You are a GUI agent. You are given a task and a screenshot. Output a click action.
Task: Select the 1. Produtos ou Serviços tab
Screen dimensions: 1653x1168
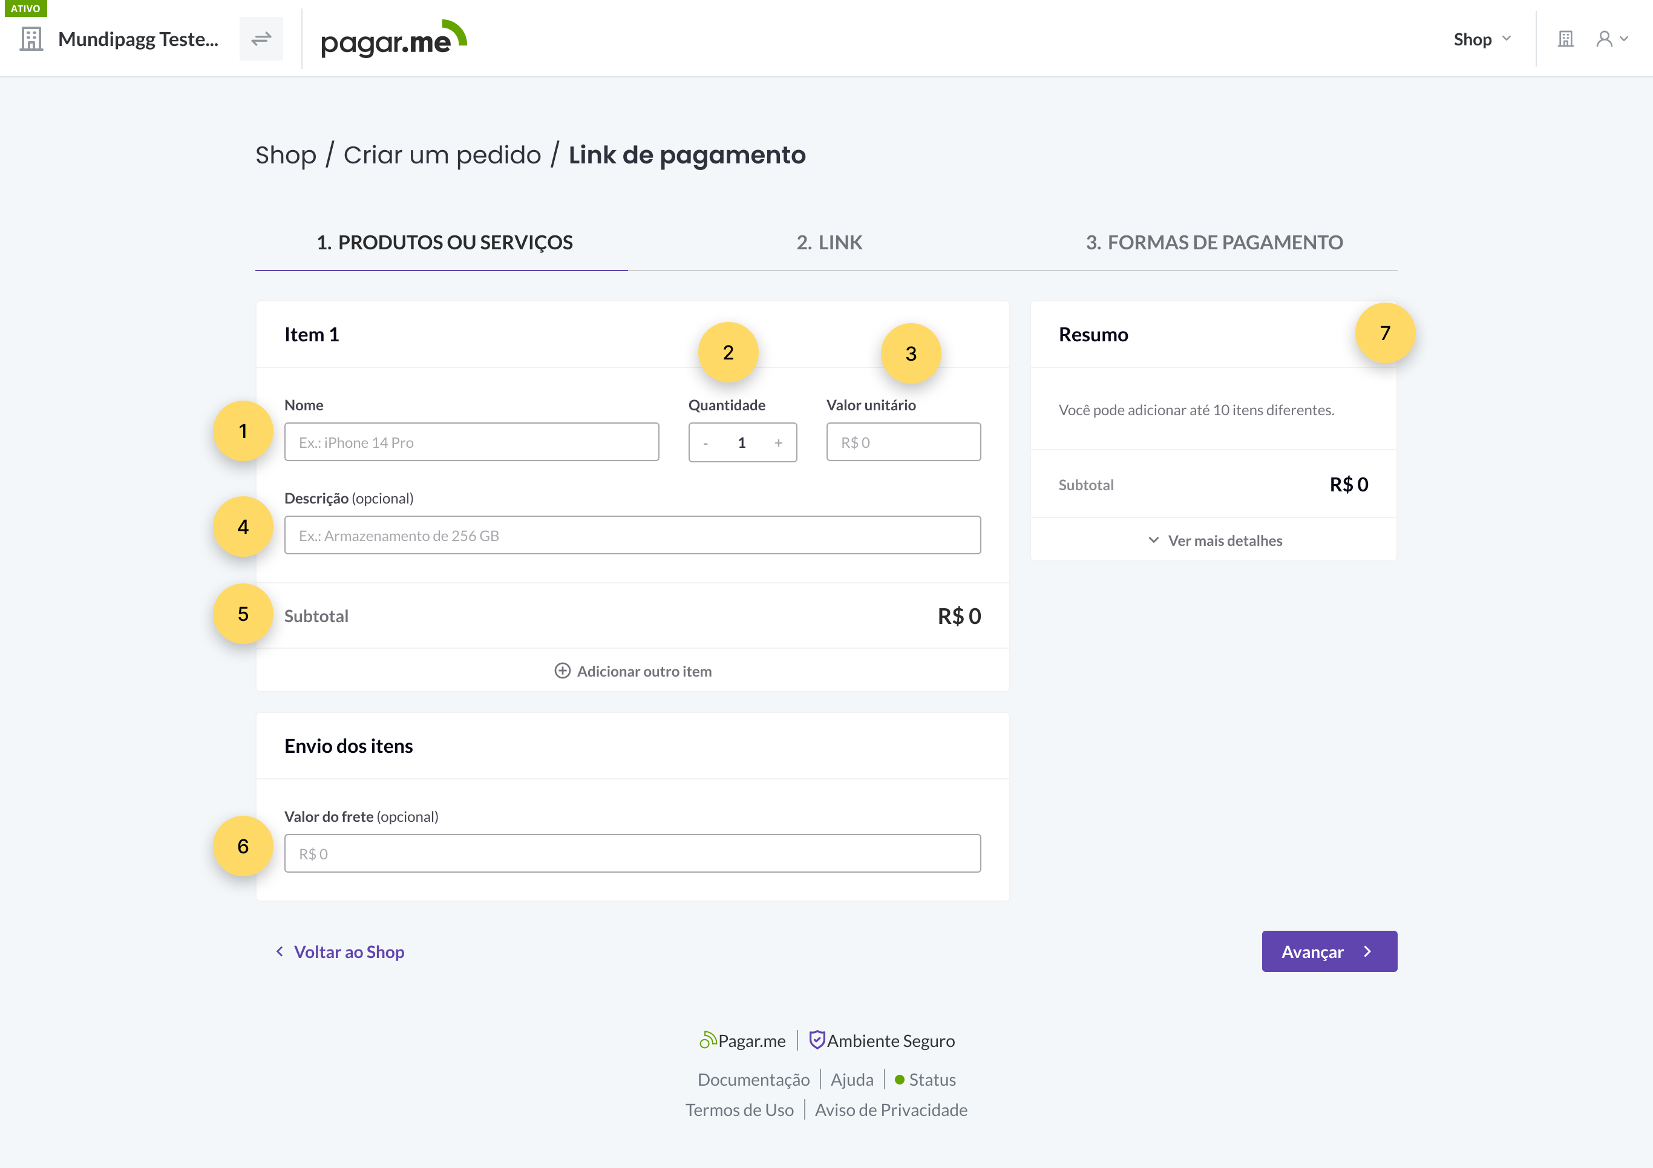[x=444, y=243]
